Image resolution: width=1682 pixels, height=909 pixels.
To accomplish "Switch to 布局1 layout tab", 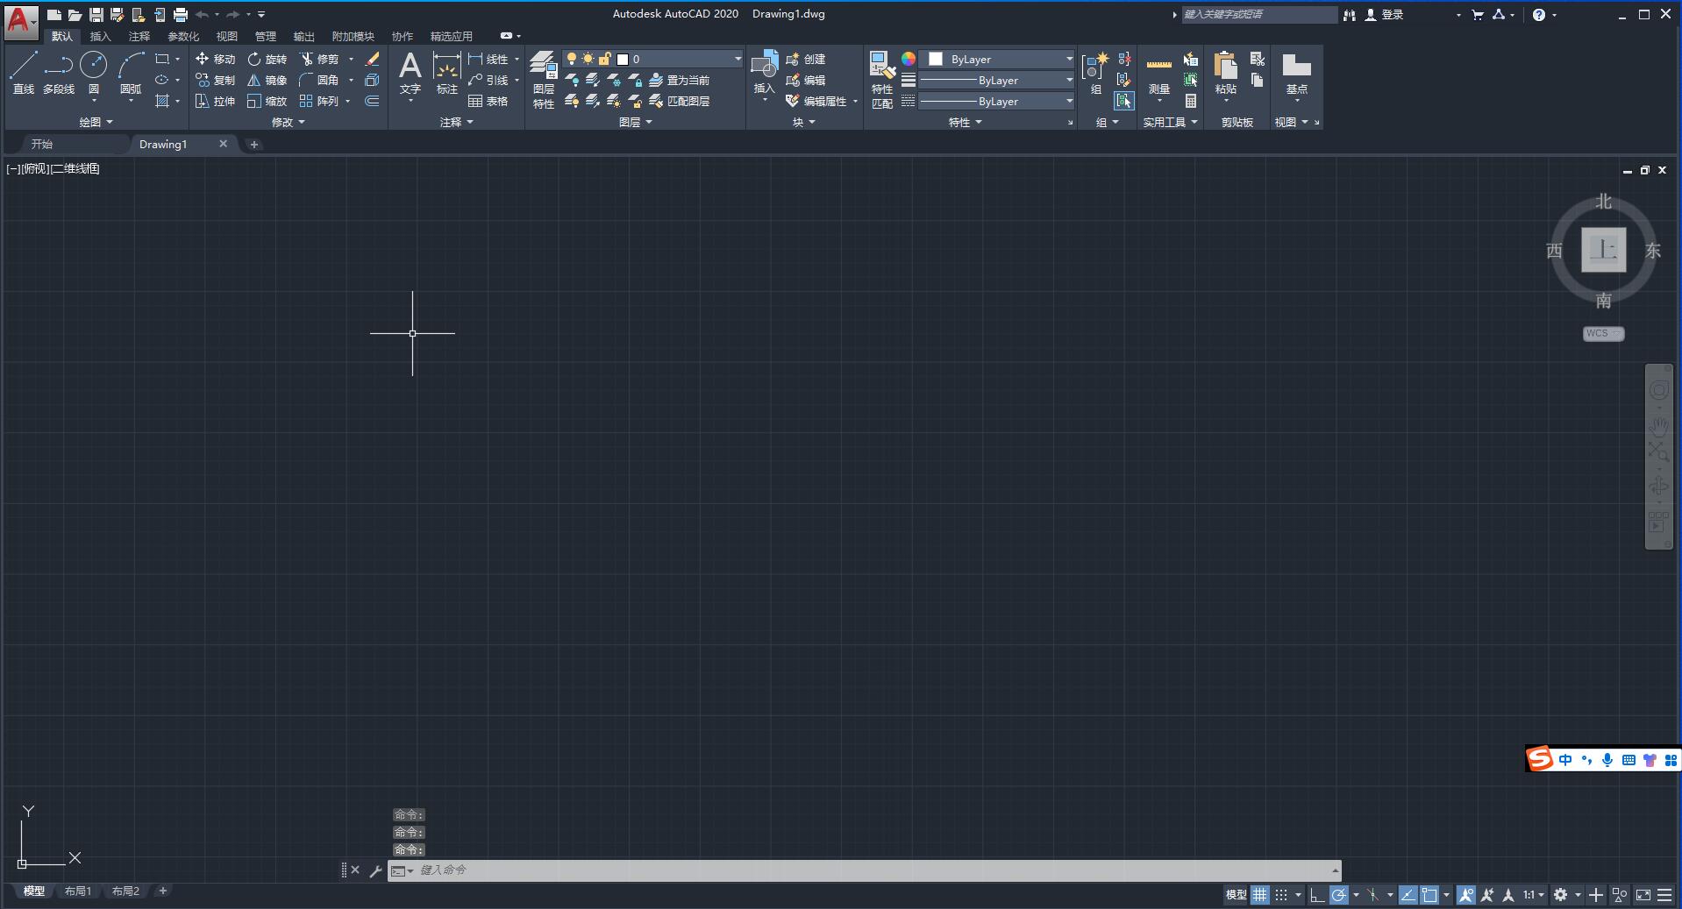I will coord(78,891).
